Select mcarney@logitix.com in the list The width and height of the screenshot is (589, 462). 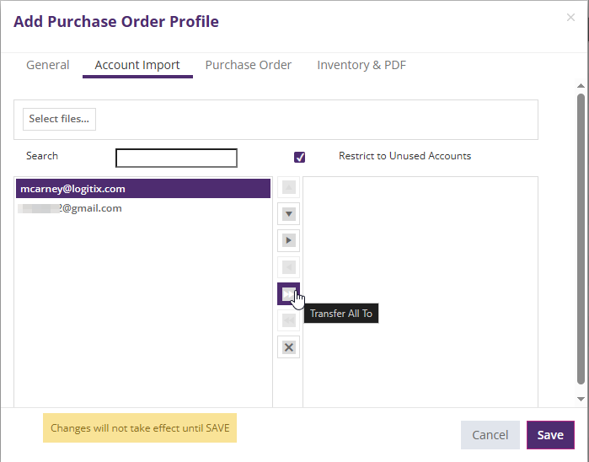pyautogui.click(x=143, y=189)
